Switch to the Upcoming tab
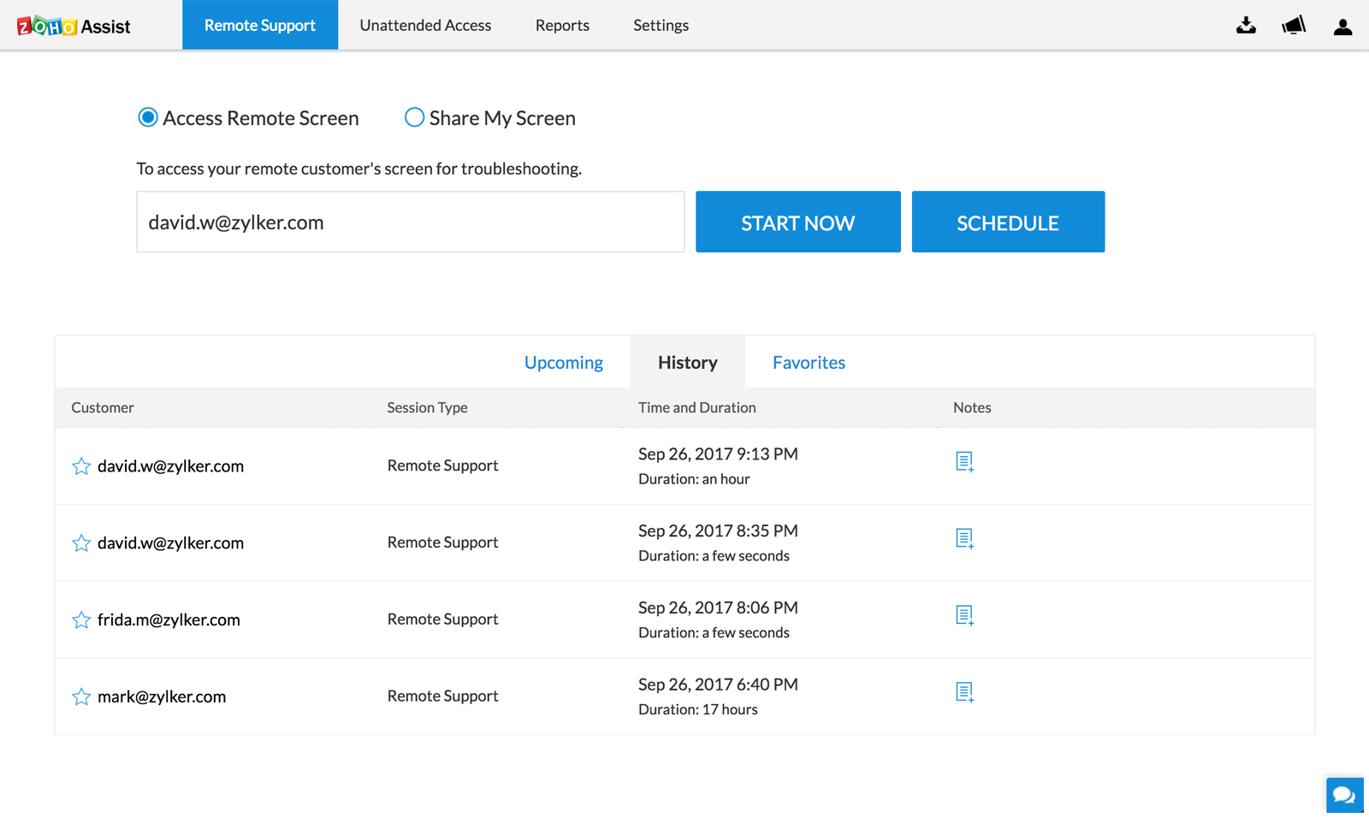Screen dimensions: 1369x818 (564, 363)
